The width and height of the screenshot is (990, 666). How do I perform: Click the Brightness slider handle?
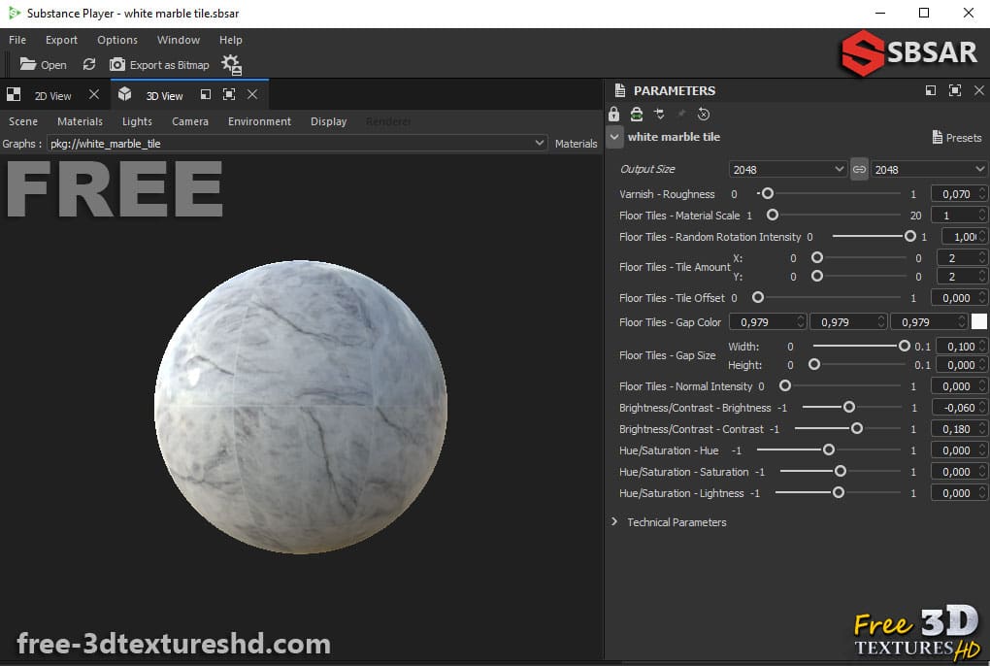click(x=849, y=407)
